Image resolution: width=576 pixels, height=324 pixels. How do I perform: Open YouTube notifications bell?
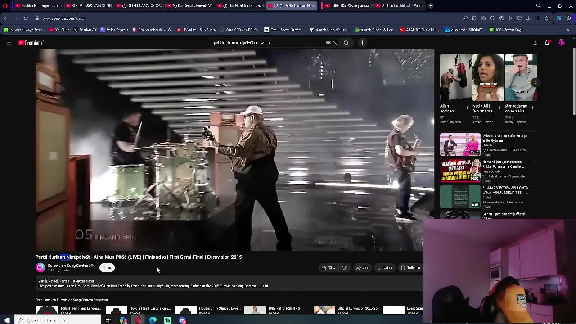pyautogui.click(x=547, y=43)
